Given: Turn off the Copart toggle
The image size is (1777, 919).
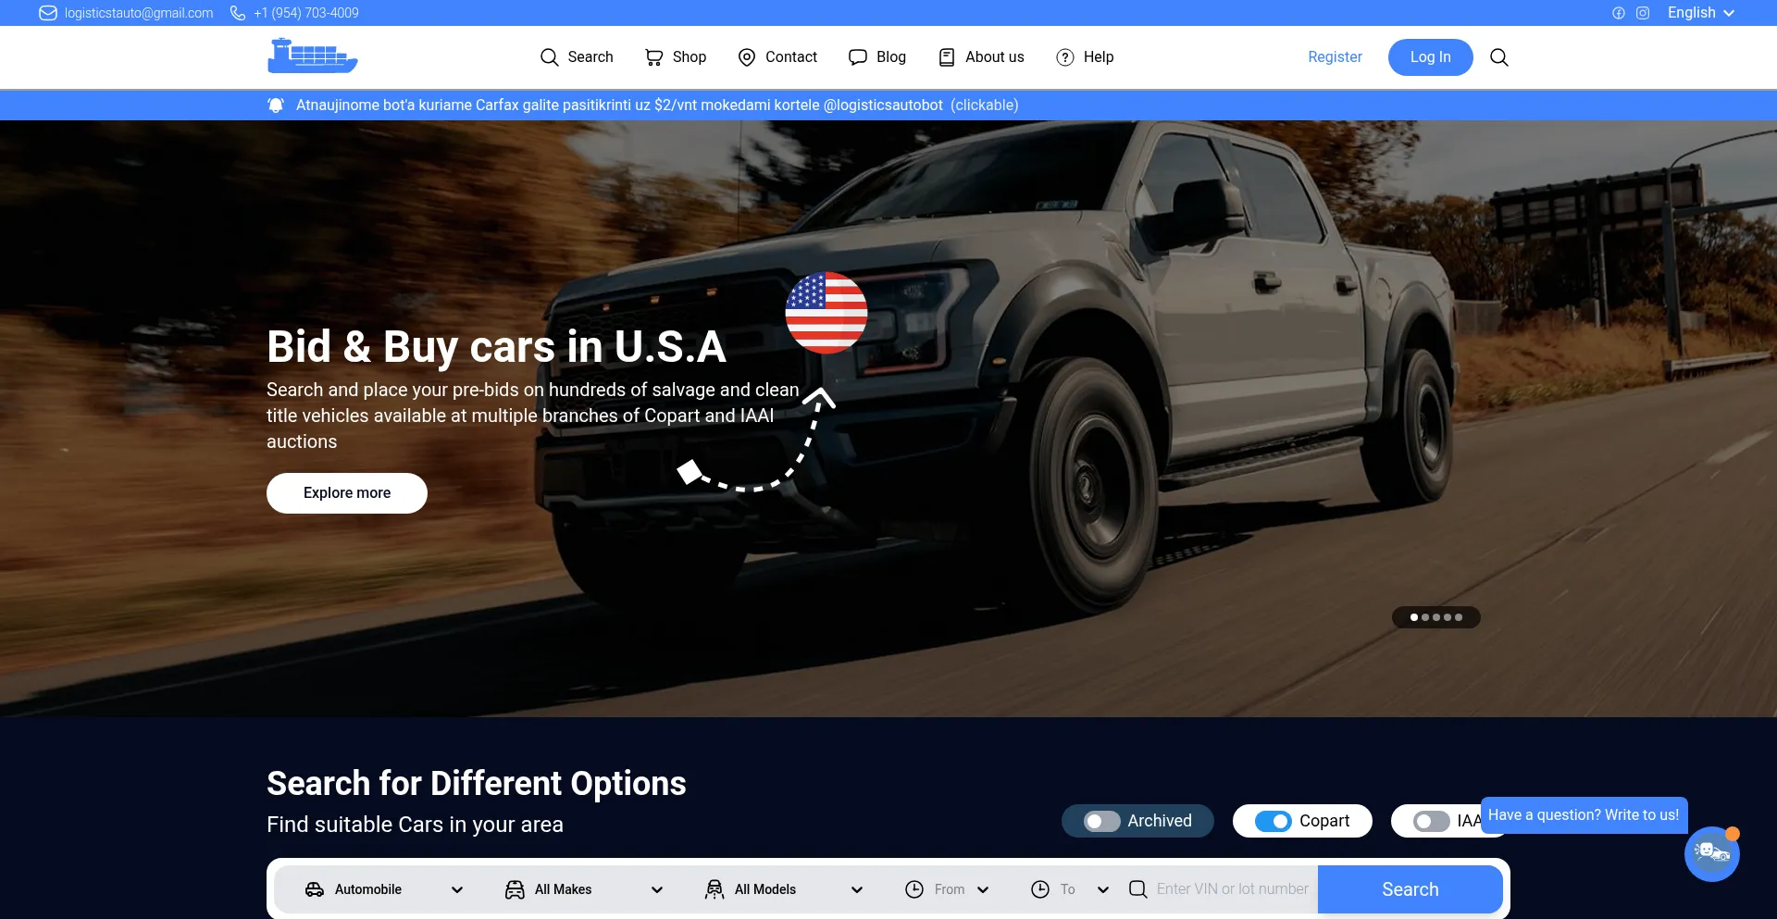Looking at the screenshot, I should coord(1273,821).
